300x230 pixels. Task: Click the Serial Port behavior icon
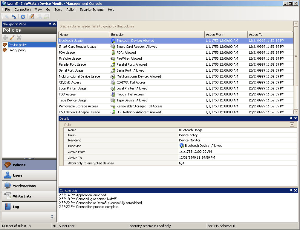pyautogui.click(x=113, y=70)
